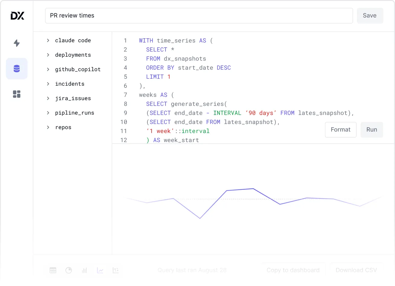Switch to pie chart view icon
Viewport: 395px width, 286px height.
69,270
